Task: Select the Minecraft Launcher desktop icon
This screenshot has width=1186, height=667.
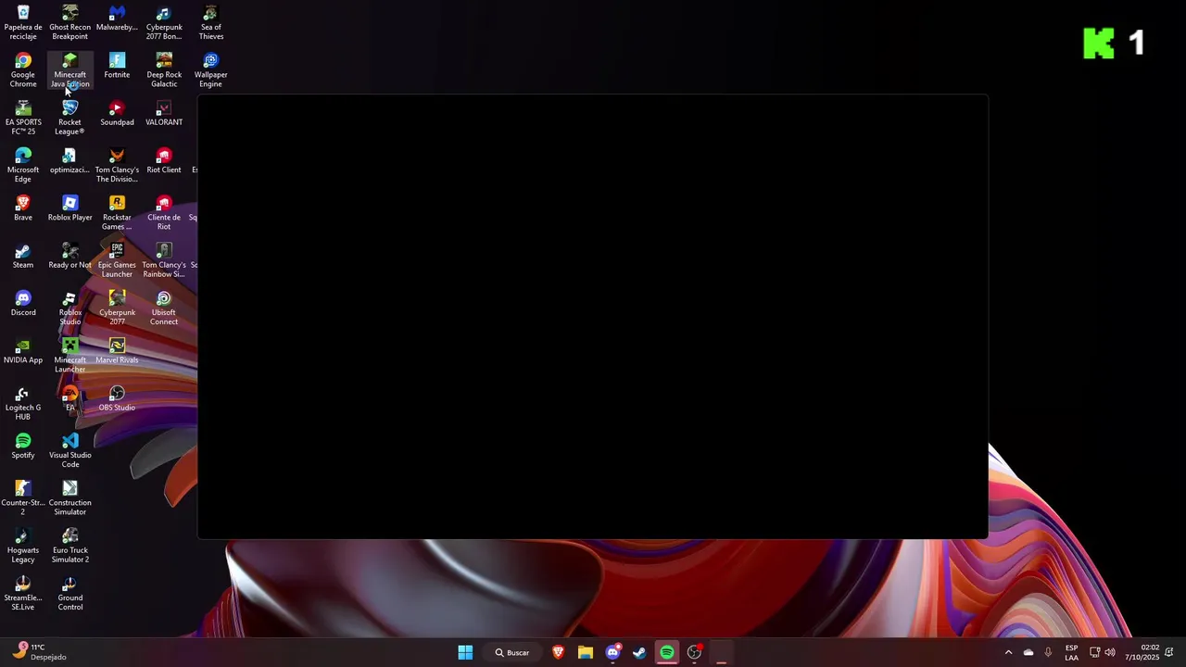Action: (x=69, y=356)
